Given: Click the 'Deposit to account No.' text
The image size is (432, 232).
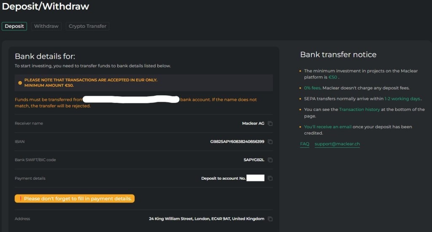Looking at the screenshot, I should 223,178.
